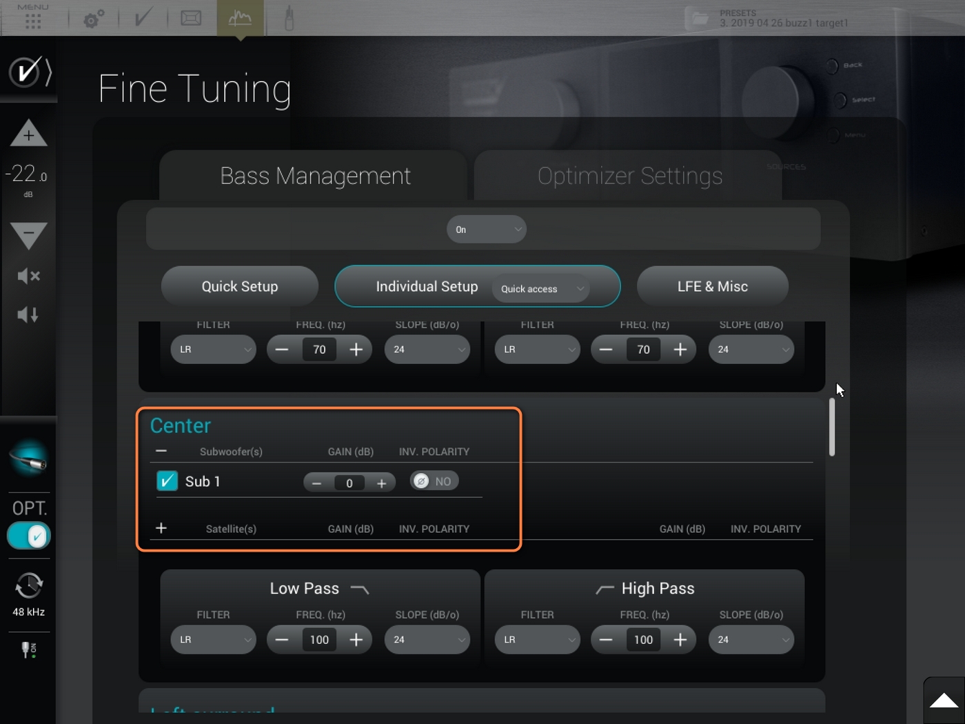965x724 pixels.
Task: Open the presets folder icon
Action: point(700,19)
